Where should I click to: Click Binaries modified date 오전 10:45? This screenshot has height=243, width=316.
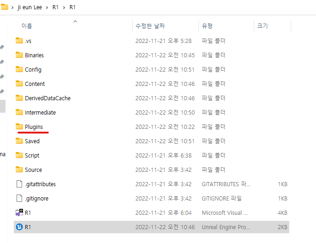coord(165,55)
